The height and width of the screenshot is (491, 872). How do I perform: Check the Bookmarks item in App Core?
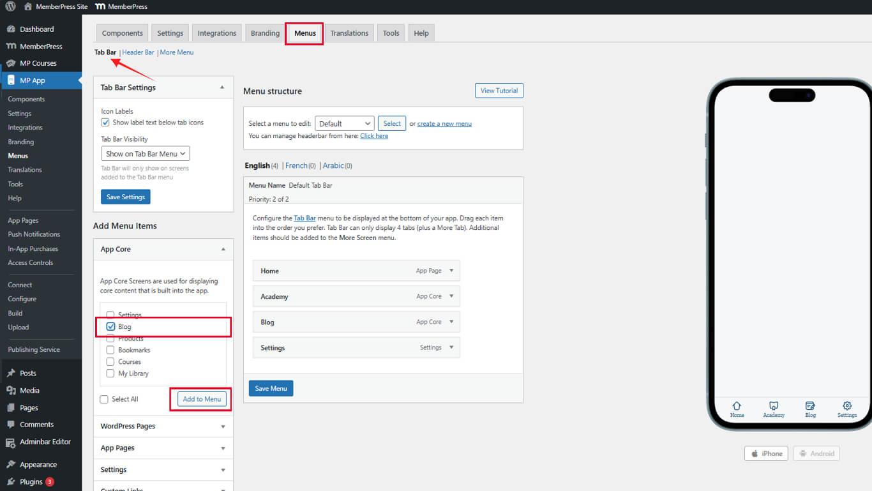coord(111,350)
